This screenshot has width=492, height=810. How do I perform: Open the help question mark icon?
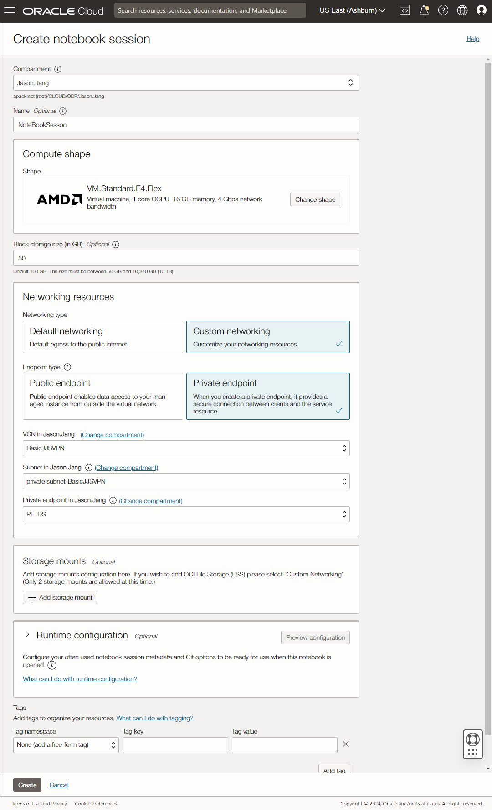click(x=443, y=10)
